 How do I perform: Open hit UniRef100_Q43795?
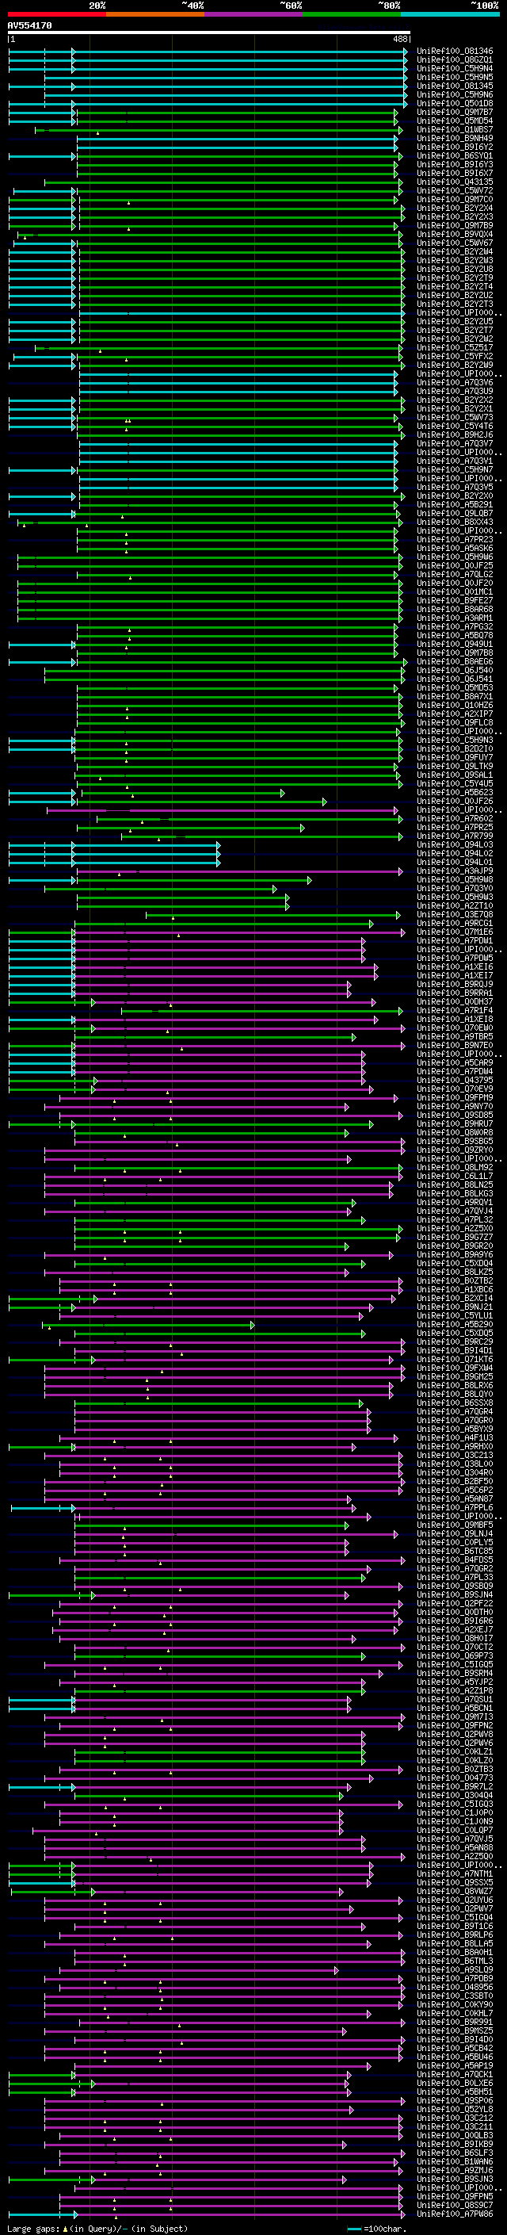click(455, 1081)
